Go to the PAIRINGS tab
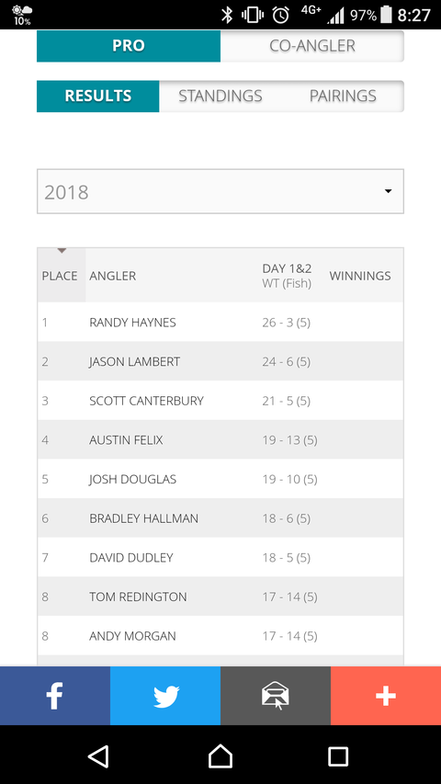 (x=343, y=96)
